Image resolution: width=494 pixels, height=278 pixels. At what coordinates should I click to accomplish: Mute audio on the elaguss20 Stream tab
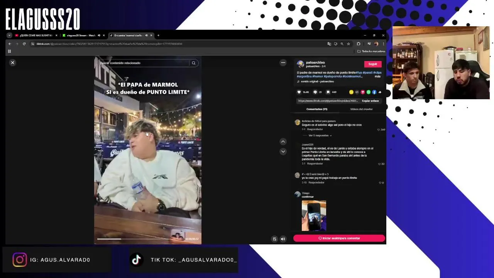coord(99,35)
